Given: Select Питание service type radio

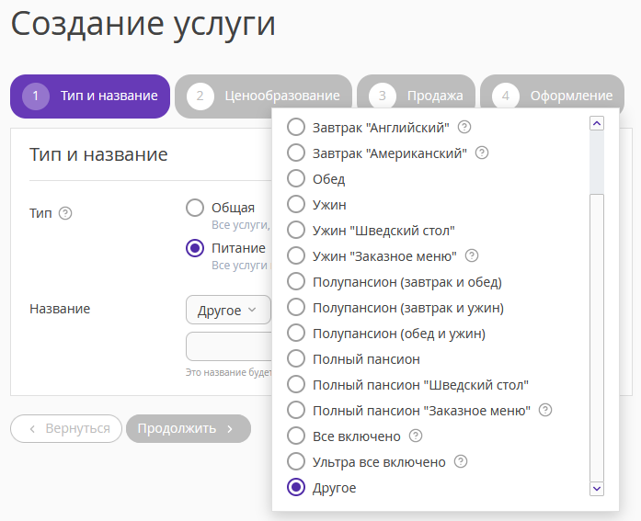Looking at the screenshot, I should pos(195,248).
